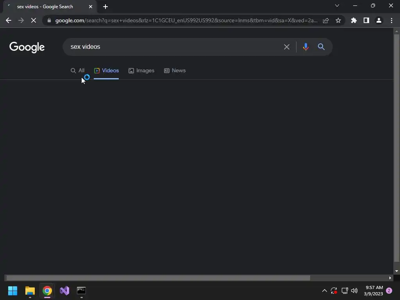The height and width of the screenshot is (300, 400).
Task: Share this page icon in address bar
Action: [x=326, y=20]
